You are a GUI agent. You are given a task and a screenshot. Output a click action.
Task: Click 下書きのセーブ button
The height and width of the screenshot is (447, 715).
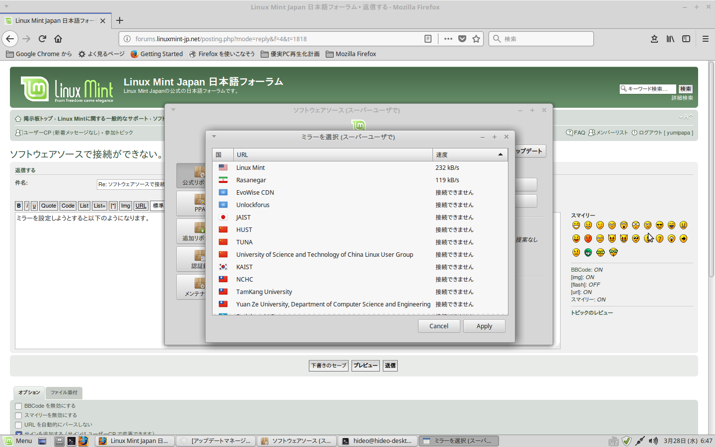click(329, 366)
